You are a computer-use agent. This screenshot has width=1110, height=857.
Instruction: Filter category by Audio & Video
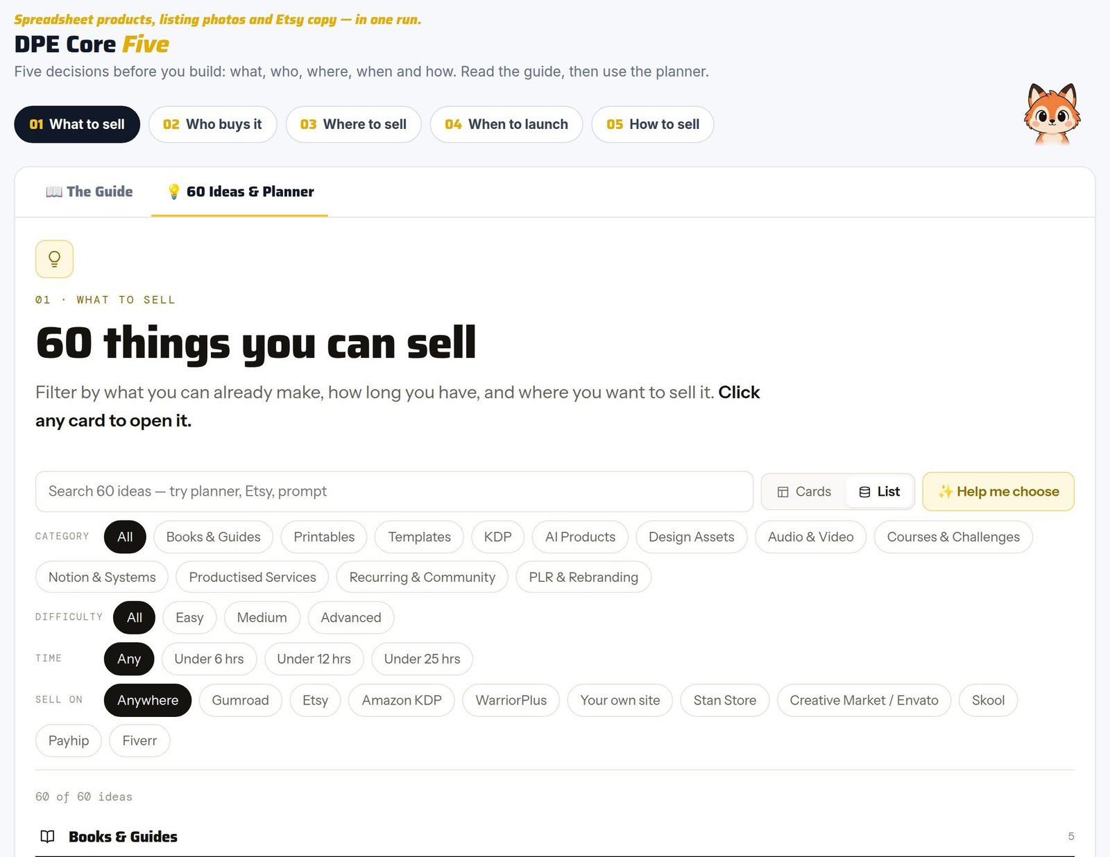point(810,537)
